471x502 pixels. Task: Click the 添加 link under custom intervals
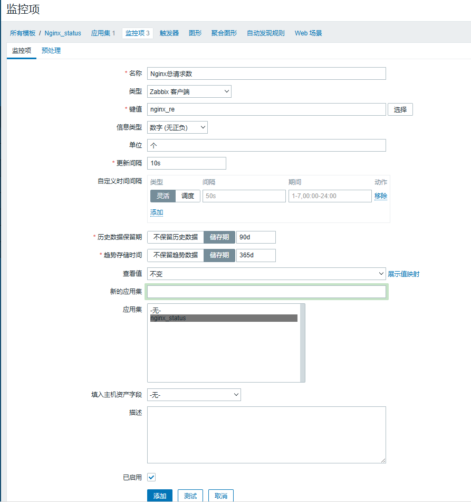[157, 212]
